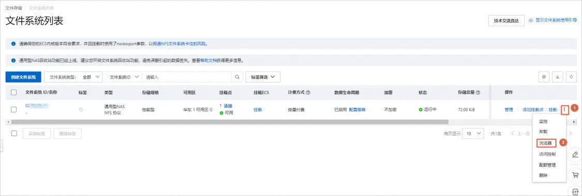Open the per-page count dropdown showing 10
The width and height of the screenshot is (582, 196).
pyautogui.click(x=473, y=134)
